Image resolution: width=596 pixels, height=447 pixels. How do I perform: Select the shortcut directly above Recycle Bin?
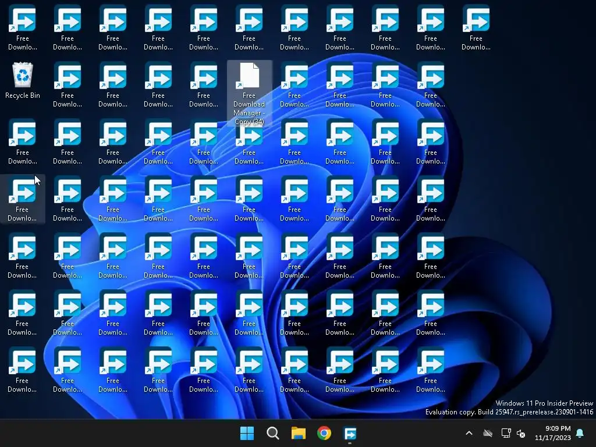click(23, 28)
